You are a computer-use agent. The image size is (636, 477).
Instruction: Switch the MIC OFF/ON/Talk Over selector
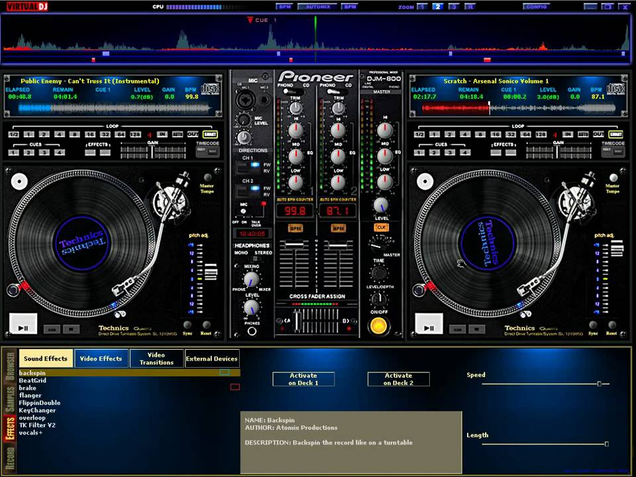[244, 212]
